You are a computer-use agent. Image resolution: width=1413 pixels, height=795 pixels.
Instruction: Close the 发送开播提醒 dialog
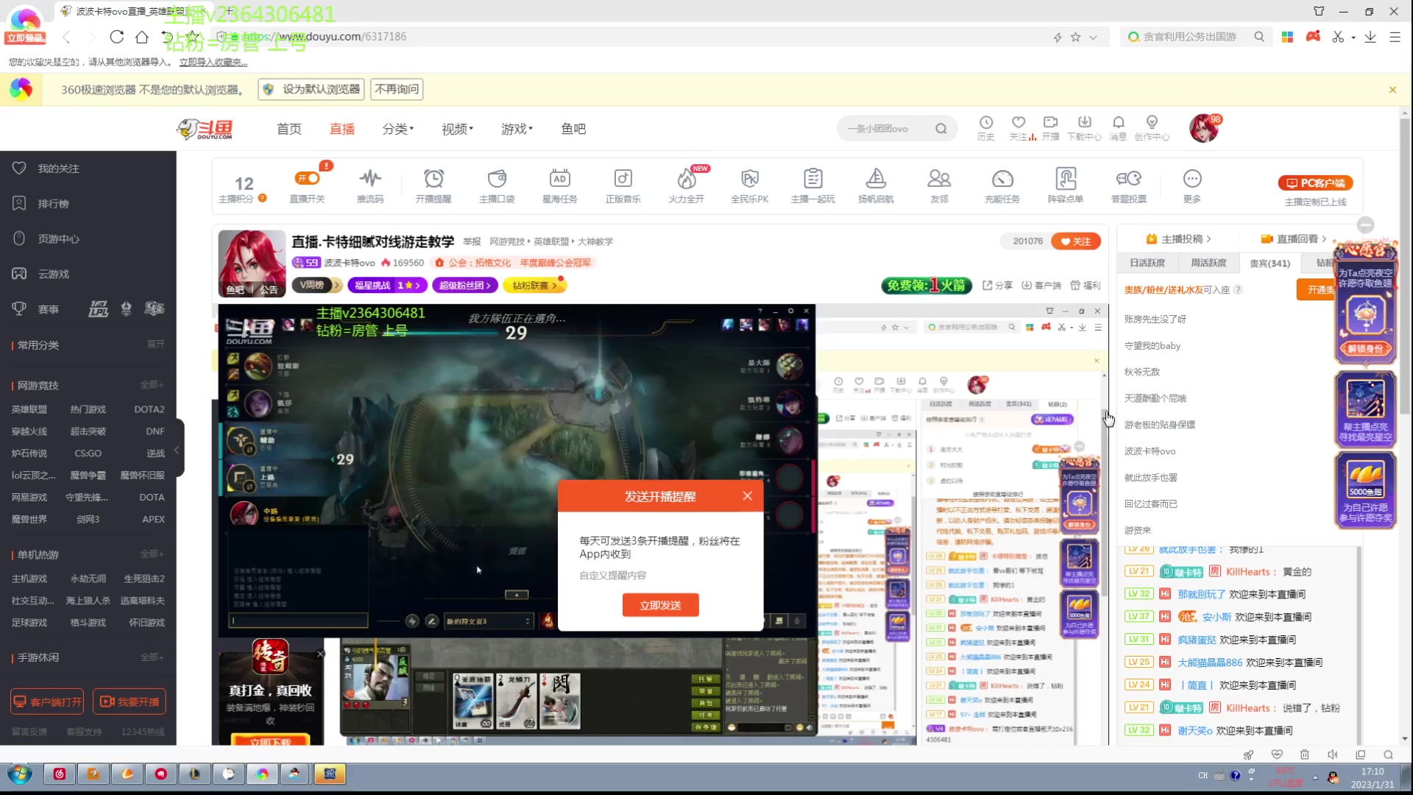pyautogui.click(x=748, y=495)
